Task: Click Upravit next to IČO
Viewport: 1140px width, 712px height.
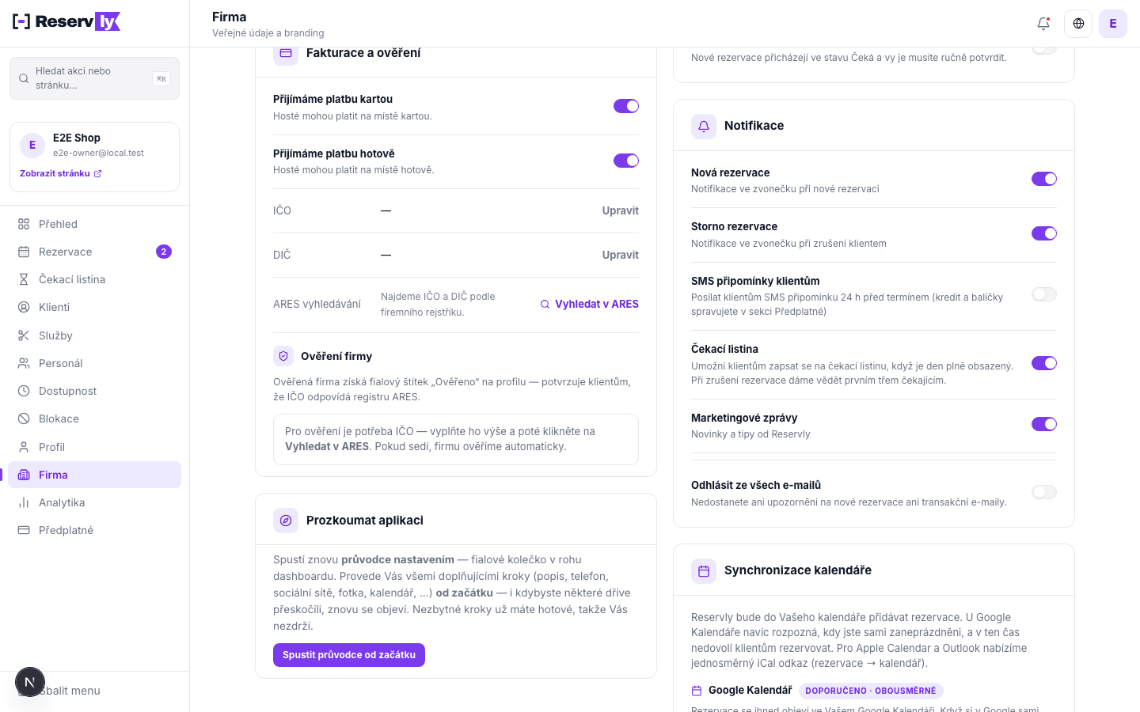Action: tap(621, 210)
